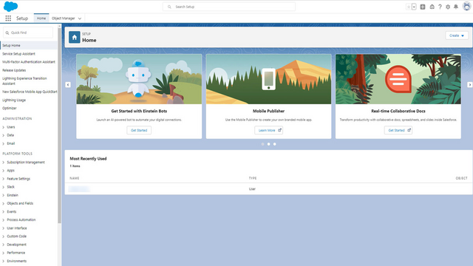Viewport: 473px width, 266px height.
Task: Click the Quick Find input field
Action: pyautogui.click(x=28, y=33)
